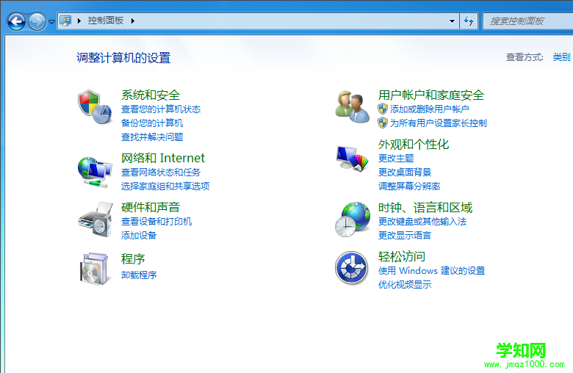This screenshot has width=573, height=373.
Task: Open 查看网络状态和任务 link
Action: [161, 172]
